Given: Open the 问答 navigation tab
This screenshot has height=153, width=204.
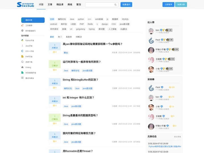Looking at the screenshot, I should pyautogui.click(x=41, y=5).
